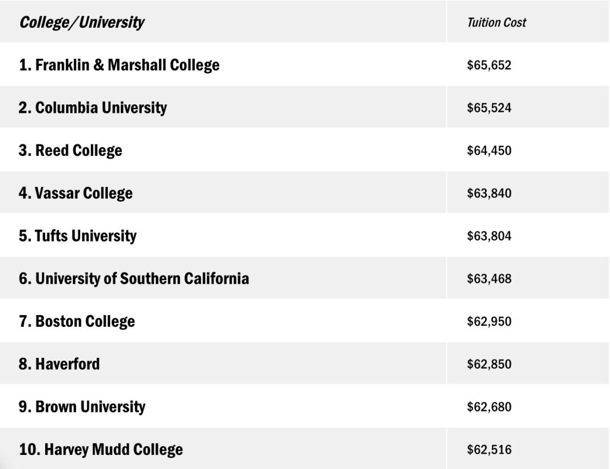Viewport: 610px width, 469px height.
Task: Click the $63,468 tuition amount
Action: pyautogui.click(x=489, y=279)
